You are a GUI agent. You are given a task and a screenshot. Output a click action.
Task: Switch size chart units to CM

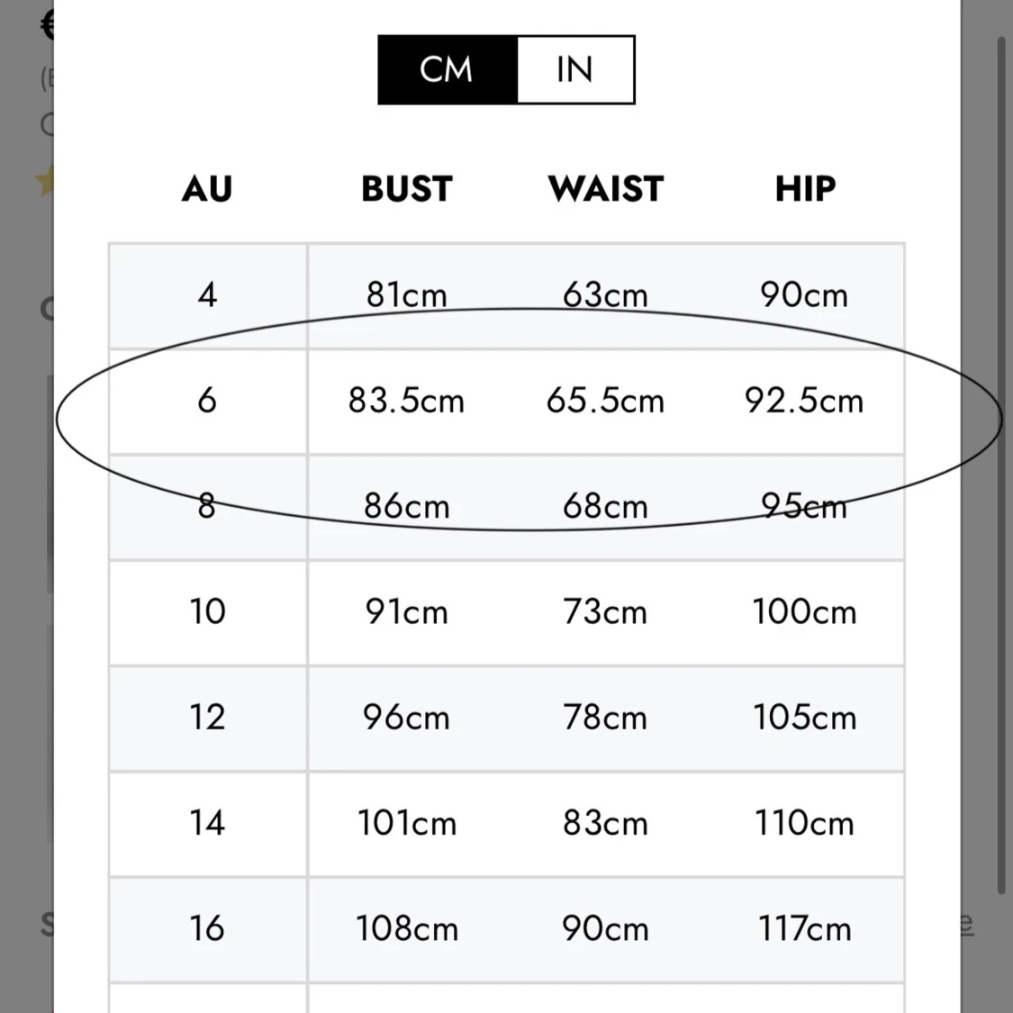pos(448,70)
